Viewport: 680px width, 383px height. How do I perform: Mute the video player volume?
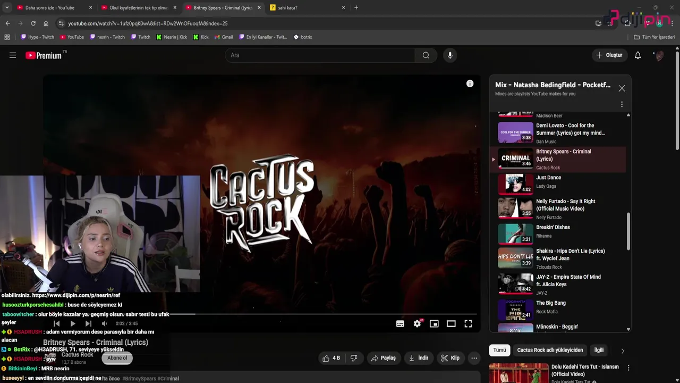click(x=104, y=323)
